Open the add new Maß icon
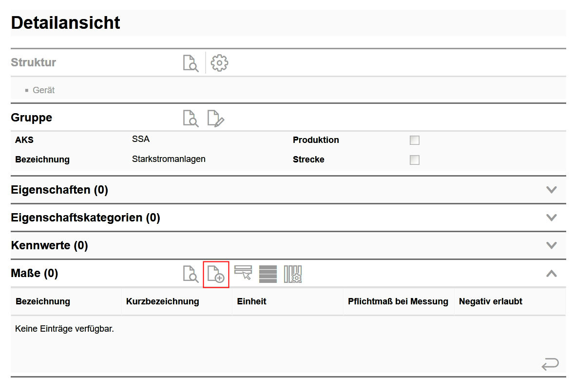573x379 pixels. click(x=216, y=274)
